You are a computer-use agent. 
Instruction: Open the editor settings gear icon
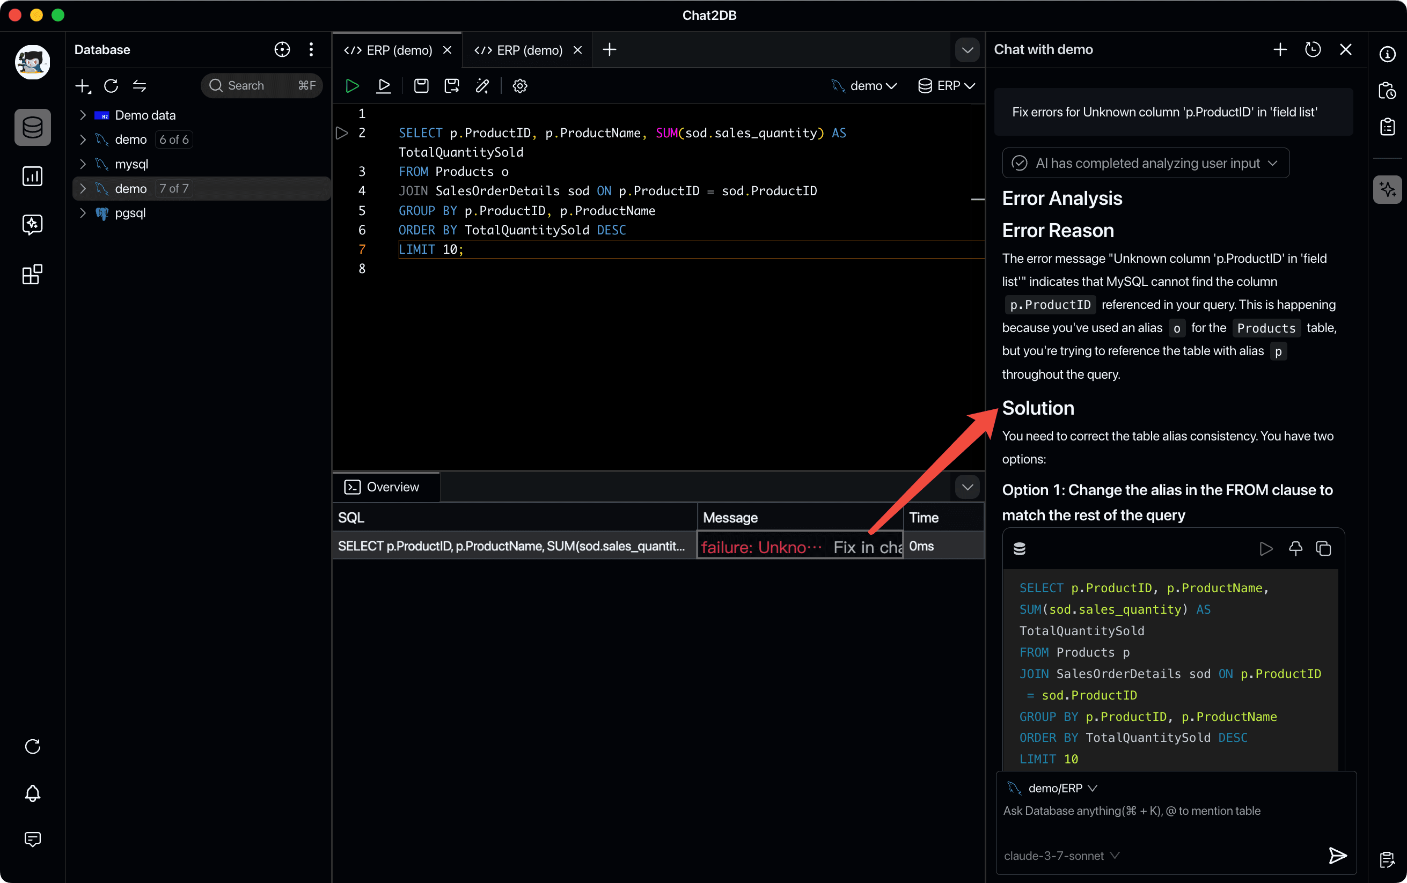(520, 86)
